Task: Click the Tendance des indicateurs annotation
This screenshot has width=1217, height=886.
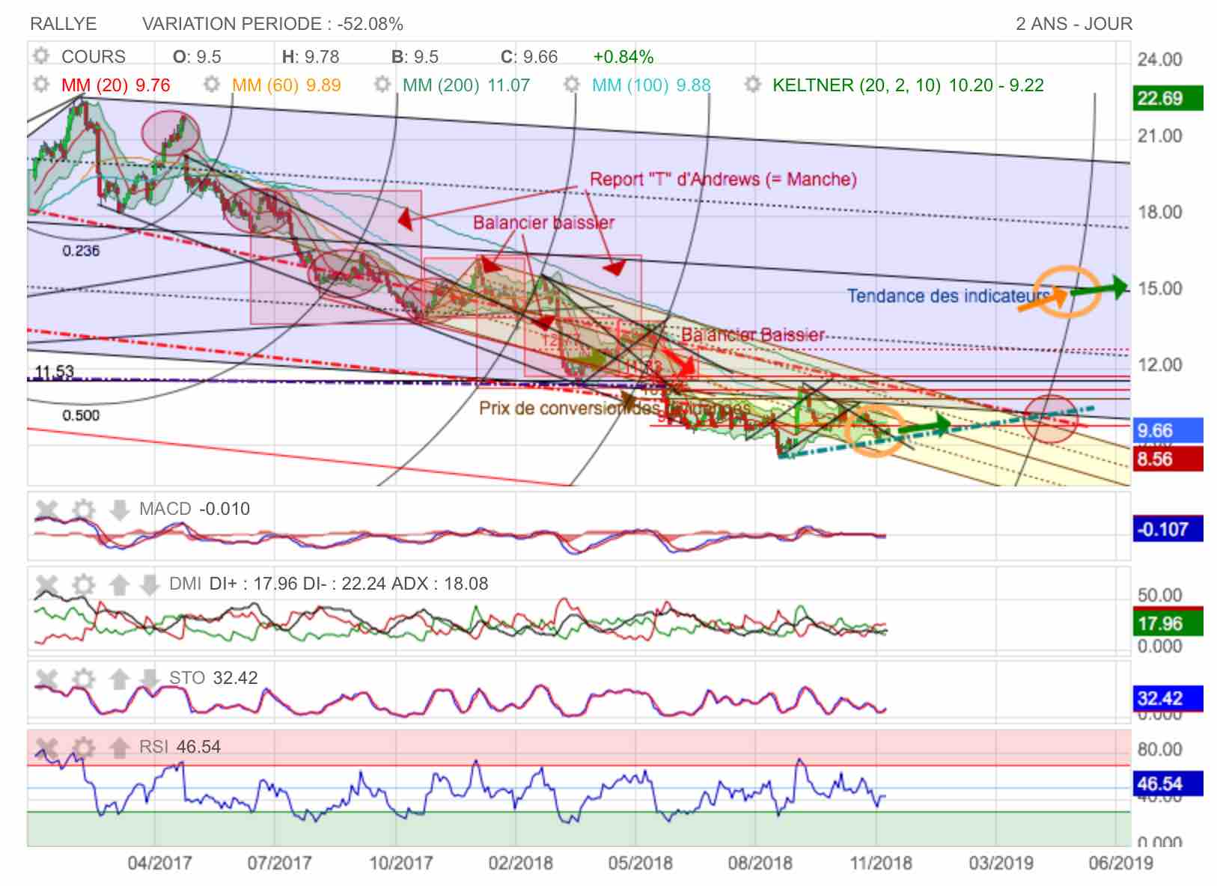Action: click(x=948, y=296)
